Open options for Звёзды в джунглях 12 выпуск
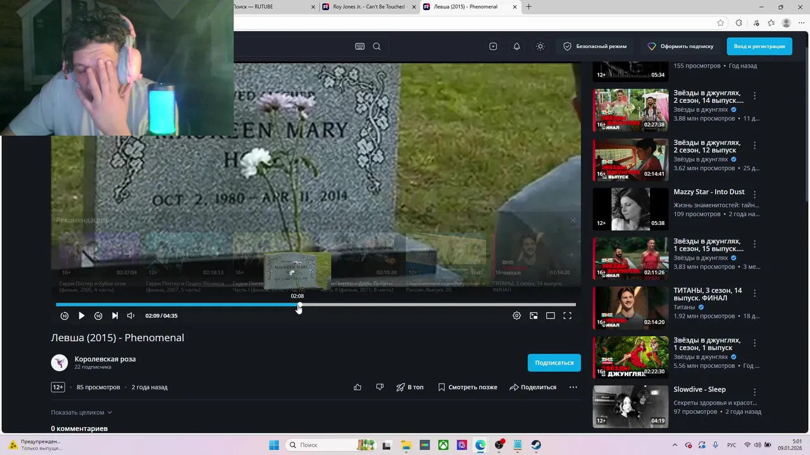 754,145
